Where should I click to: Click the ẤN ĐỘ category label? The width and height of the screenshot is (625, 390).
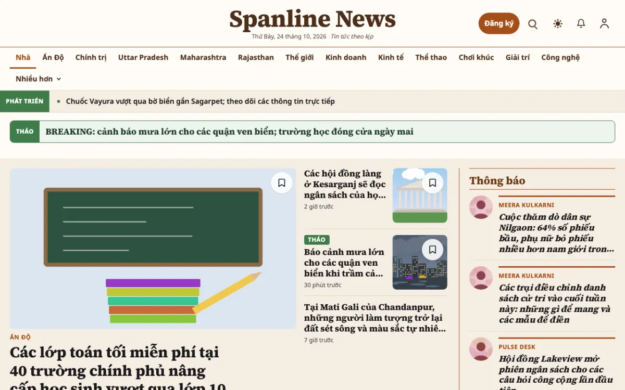20,337
